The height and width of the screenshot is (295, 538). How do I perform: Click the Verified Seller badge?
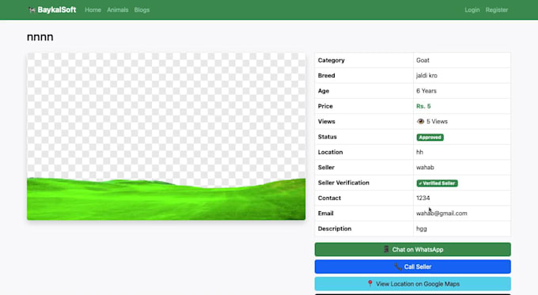point(437,183)
